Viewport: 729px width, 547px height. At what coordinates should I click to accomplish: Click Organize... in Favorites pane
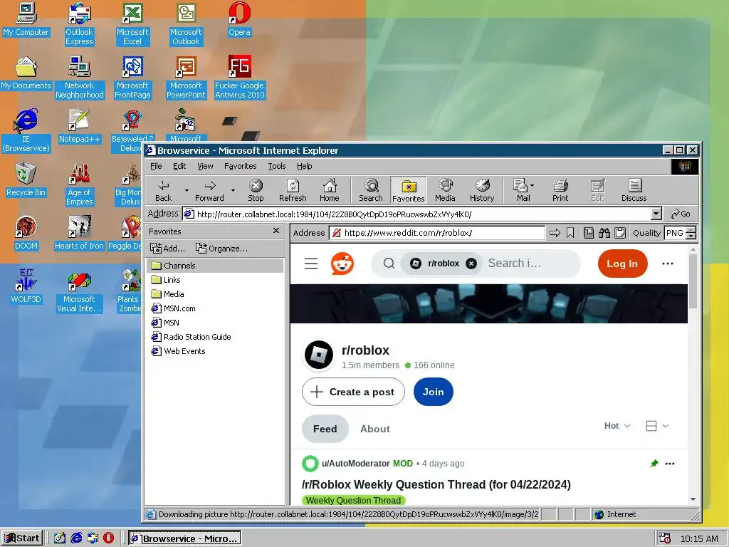tap(221, 249)
